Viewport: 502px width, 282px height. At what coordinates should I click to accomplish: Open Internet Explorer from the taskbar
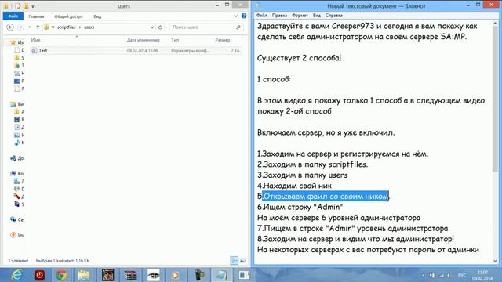(16, 275)
